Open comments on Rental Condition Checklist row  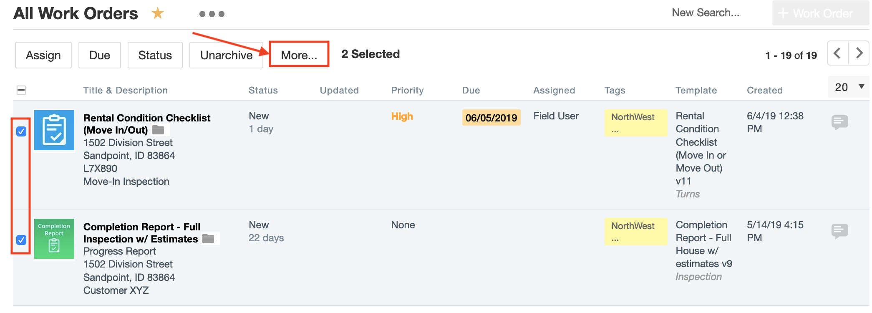tap(839, 122)
